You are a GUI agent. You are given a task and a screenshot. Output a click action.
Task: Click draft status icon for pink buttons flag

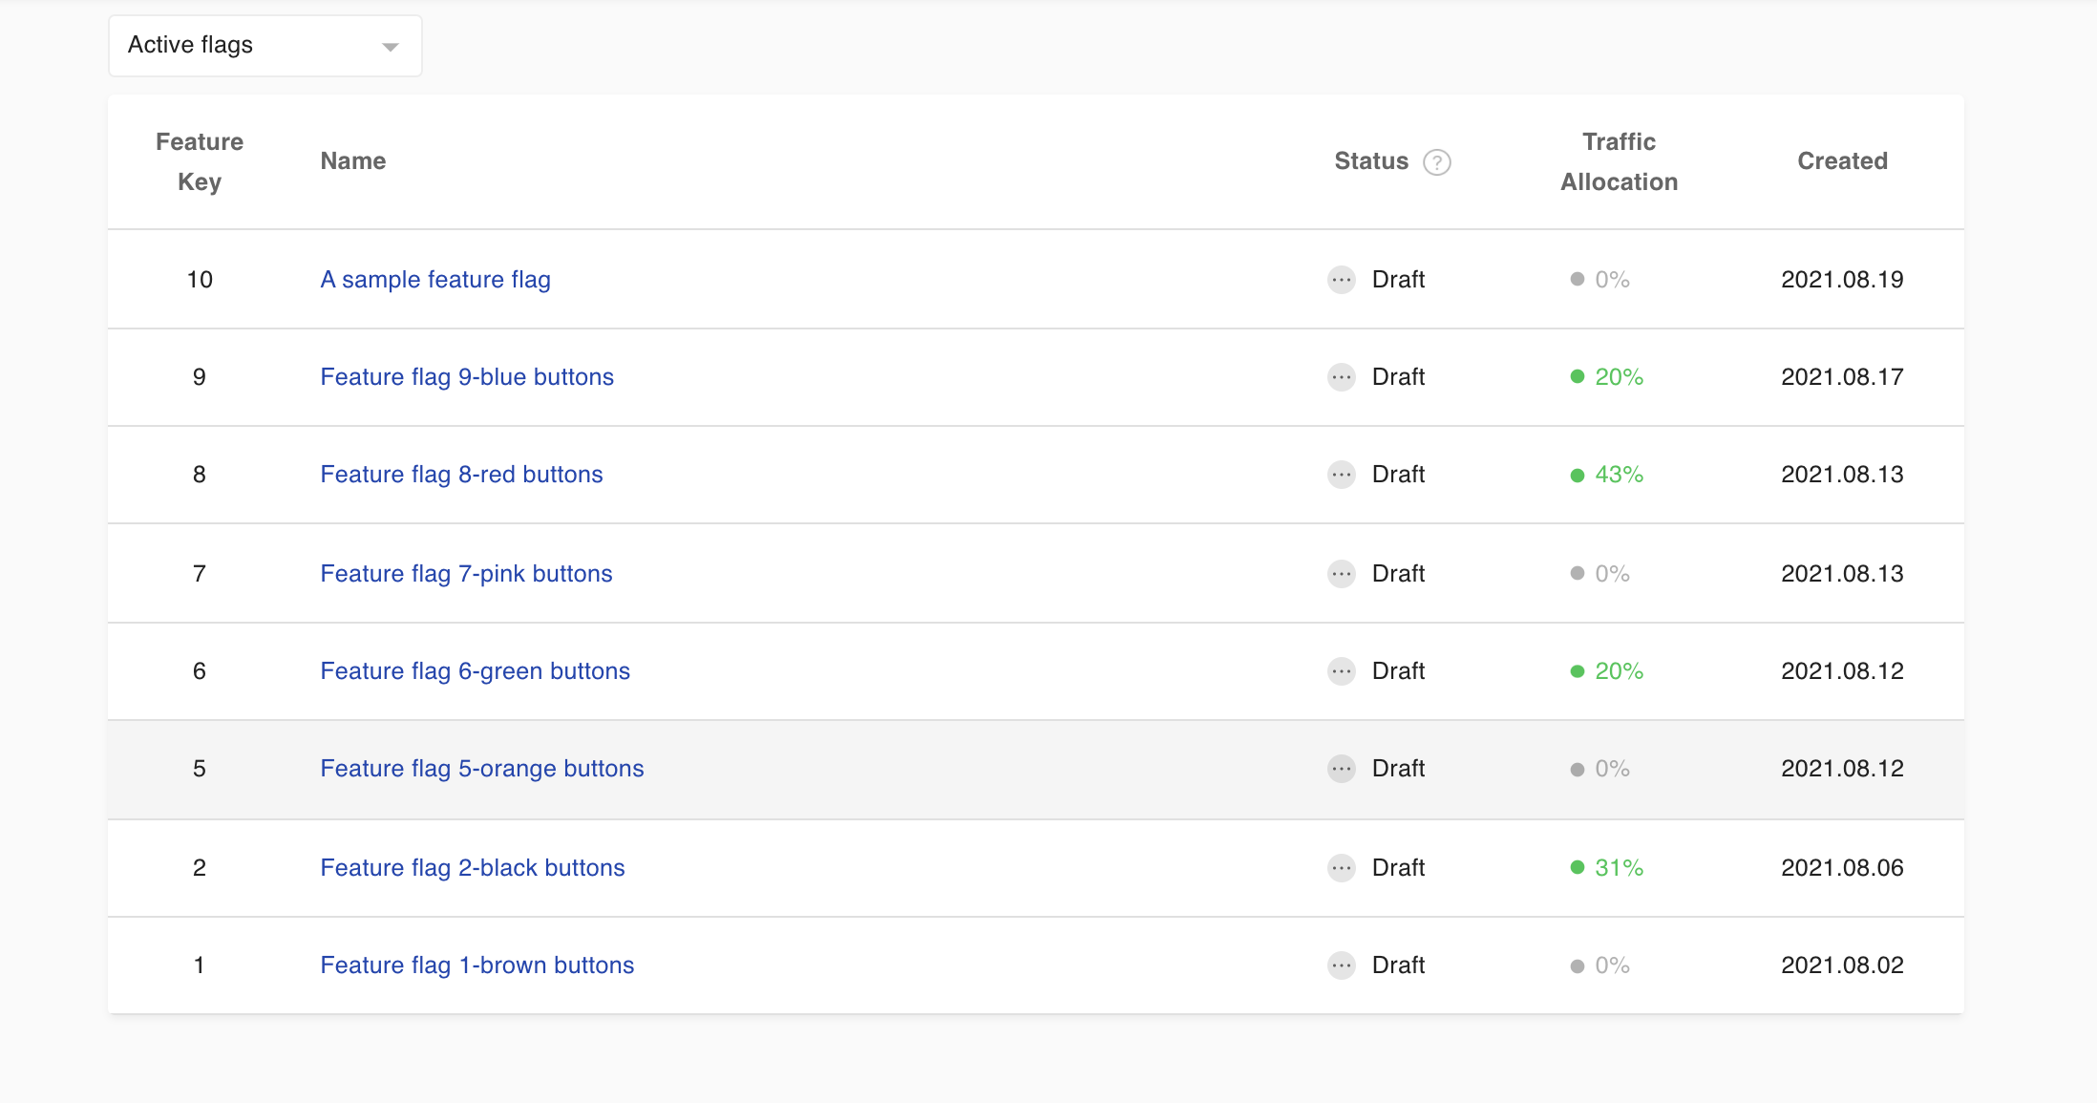tap(1341, 574)
